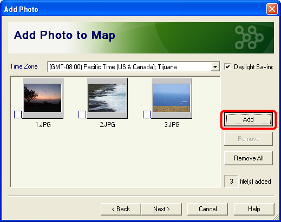The height and width of the screenshot is (222, 281).
Task: Click Remove All photos button
Action: click(249, 158)
